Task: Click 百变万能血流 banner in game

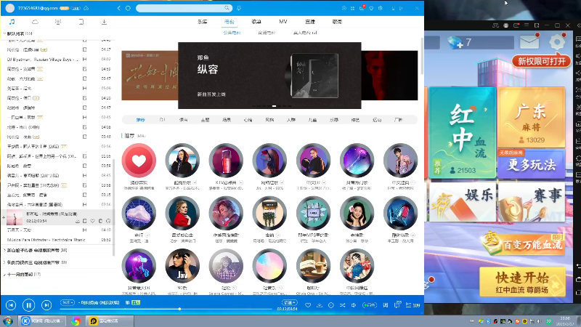Action: (x=523, y=243)
